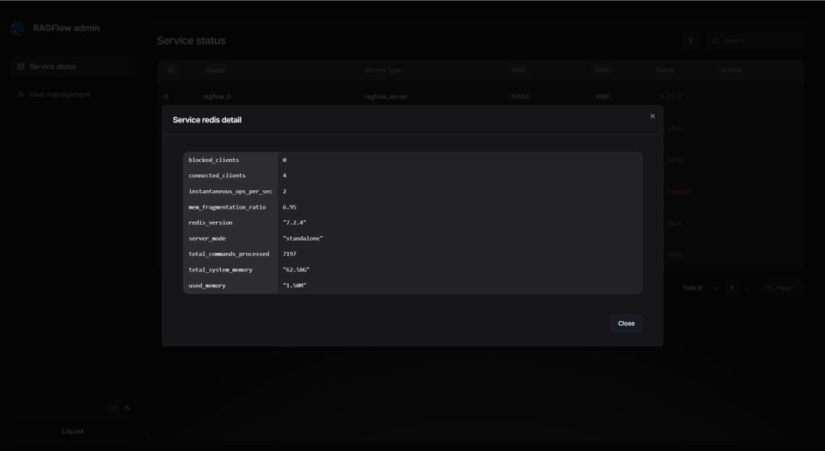Screen dimensions: 825x451
Task: Click the redis_version key
Action: [x=211, y=222]
